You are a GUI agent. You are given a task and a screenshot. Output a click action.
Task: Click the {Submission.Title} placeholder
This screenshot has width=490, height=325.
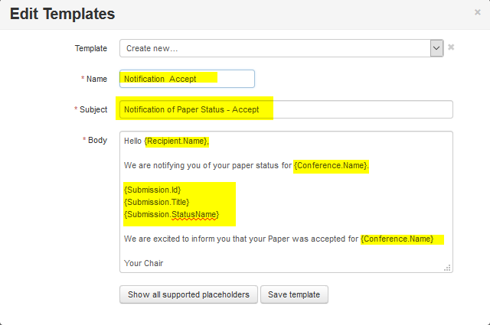(156, 202)
